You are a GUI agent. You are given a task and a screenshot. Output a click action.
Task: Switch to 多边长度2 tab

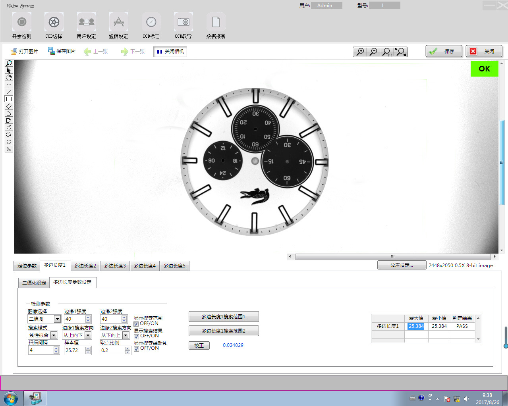point(85,266)
